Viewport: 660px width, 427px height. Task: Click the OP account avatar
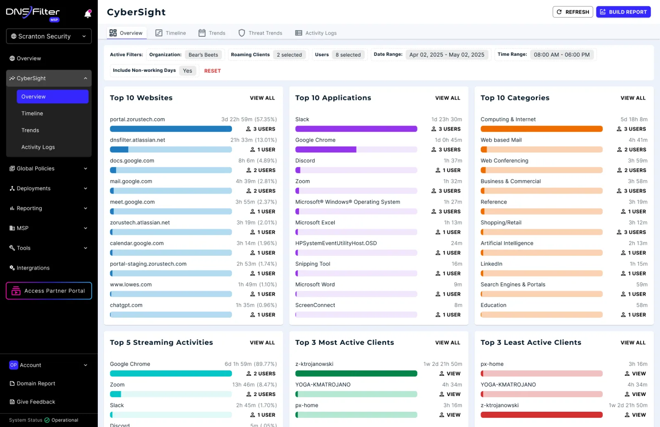(x=14, y=365)
